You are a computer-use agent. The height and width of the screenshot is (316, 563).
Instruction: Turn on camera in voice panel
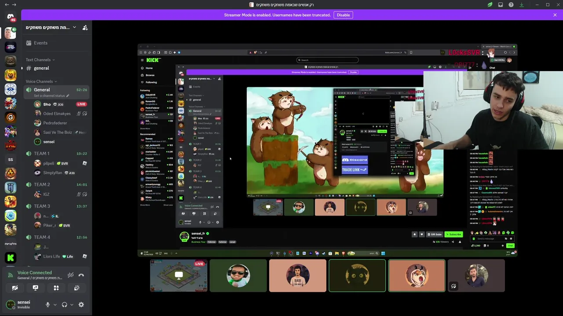tap(15, 288)
